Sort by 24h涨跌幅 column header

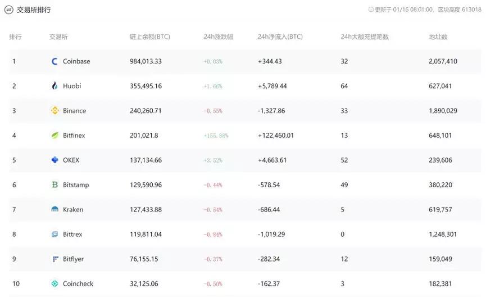click(218, 37)
